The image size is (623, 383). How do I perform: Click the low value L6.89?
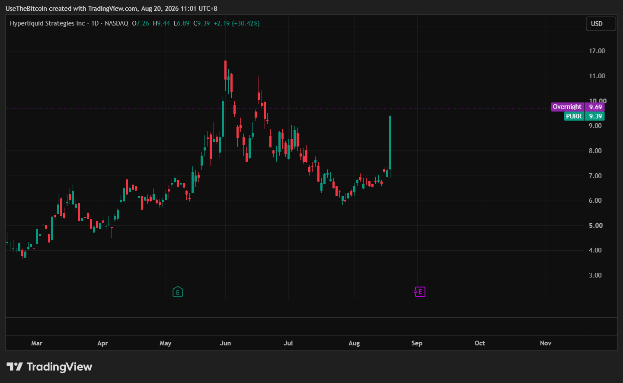pos(182,23)
